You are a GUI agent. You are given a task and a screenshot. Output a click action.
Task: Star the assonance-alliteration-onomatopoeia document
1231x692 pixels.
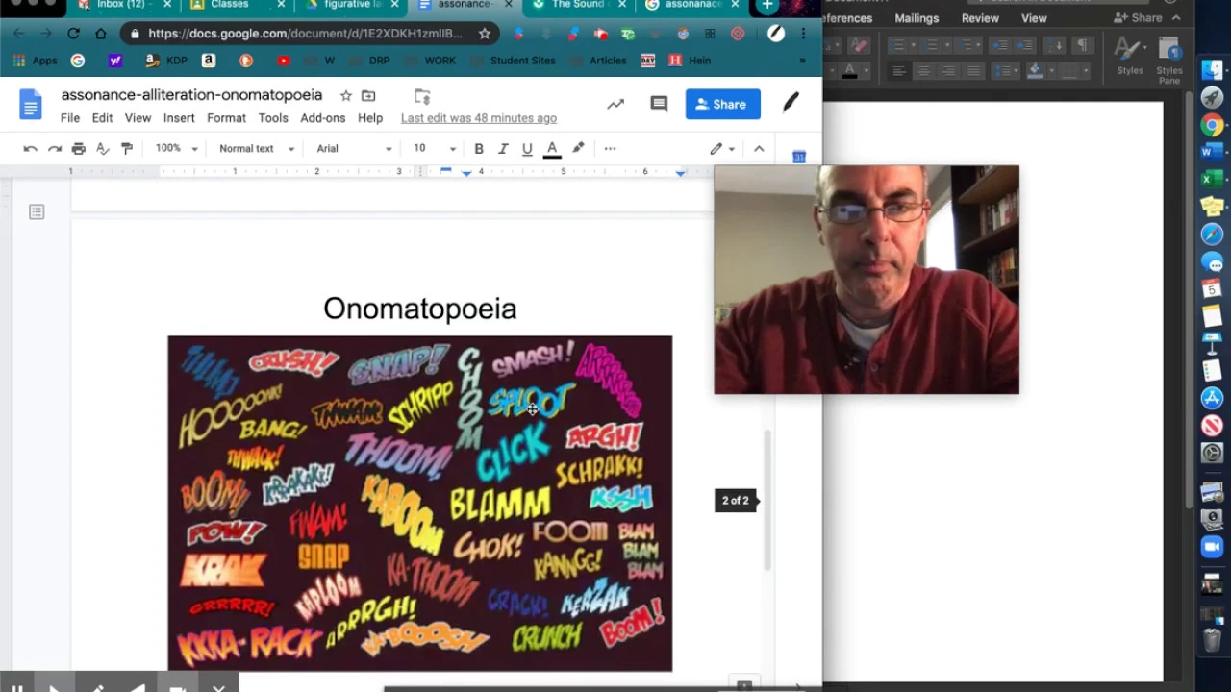(x=345, y=95)
